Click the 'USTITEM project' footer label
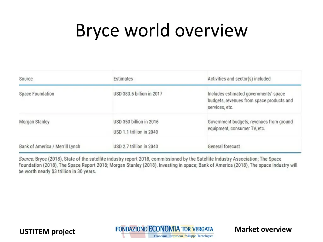This screenshot has height=242, width=323. [47, 232]
